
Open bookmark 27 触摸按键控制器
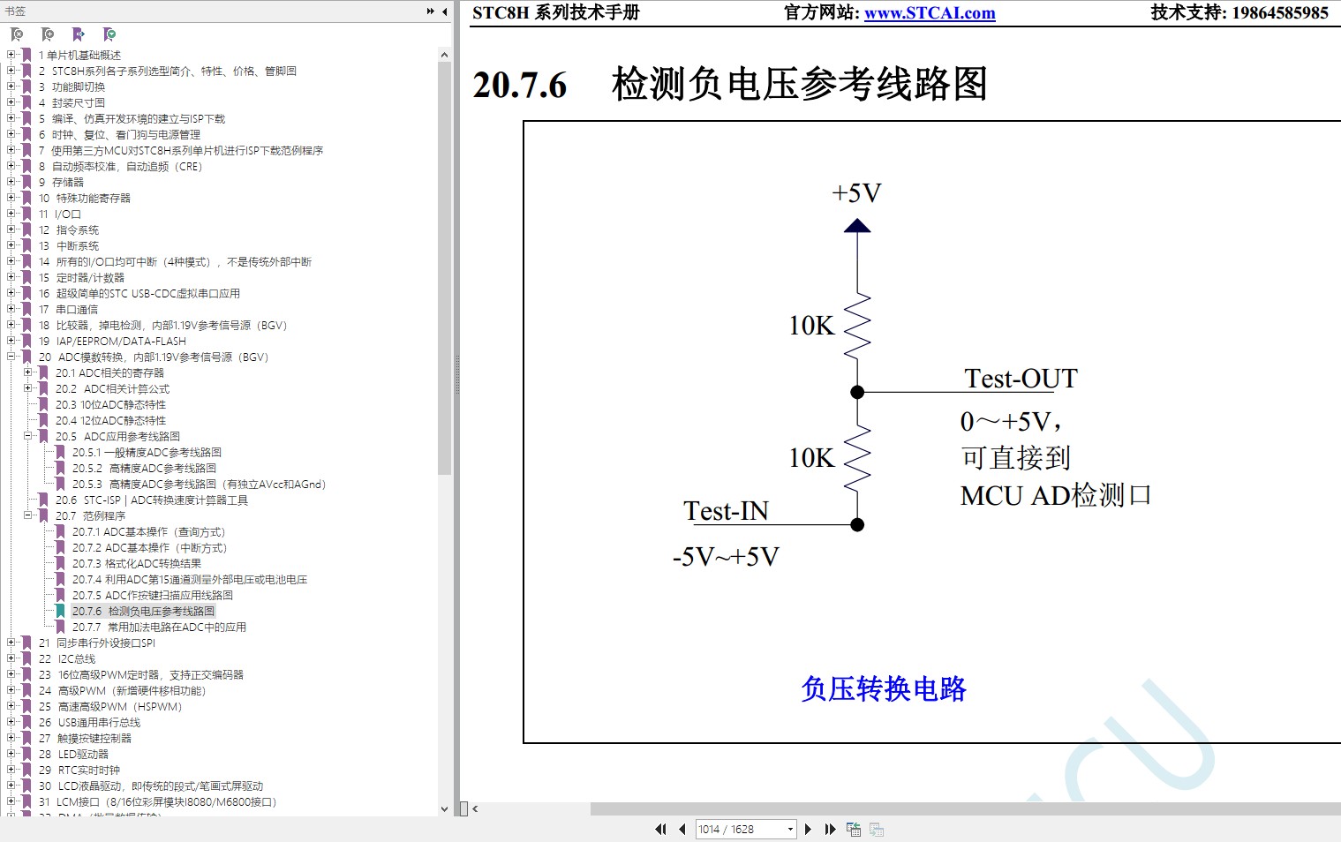pyautogui.click(x=85, y=738)
